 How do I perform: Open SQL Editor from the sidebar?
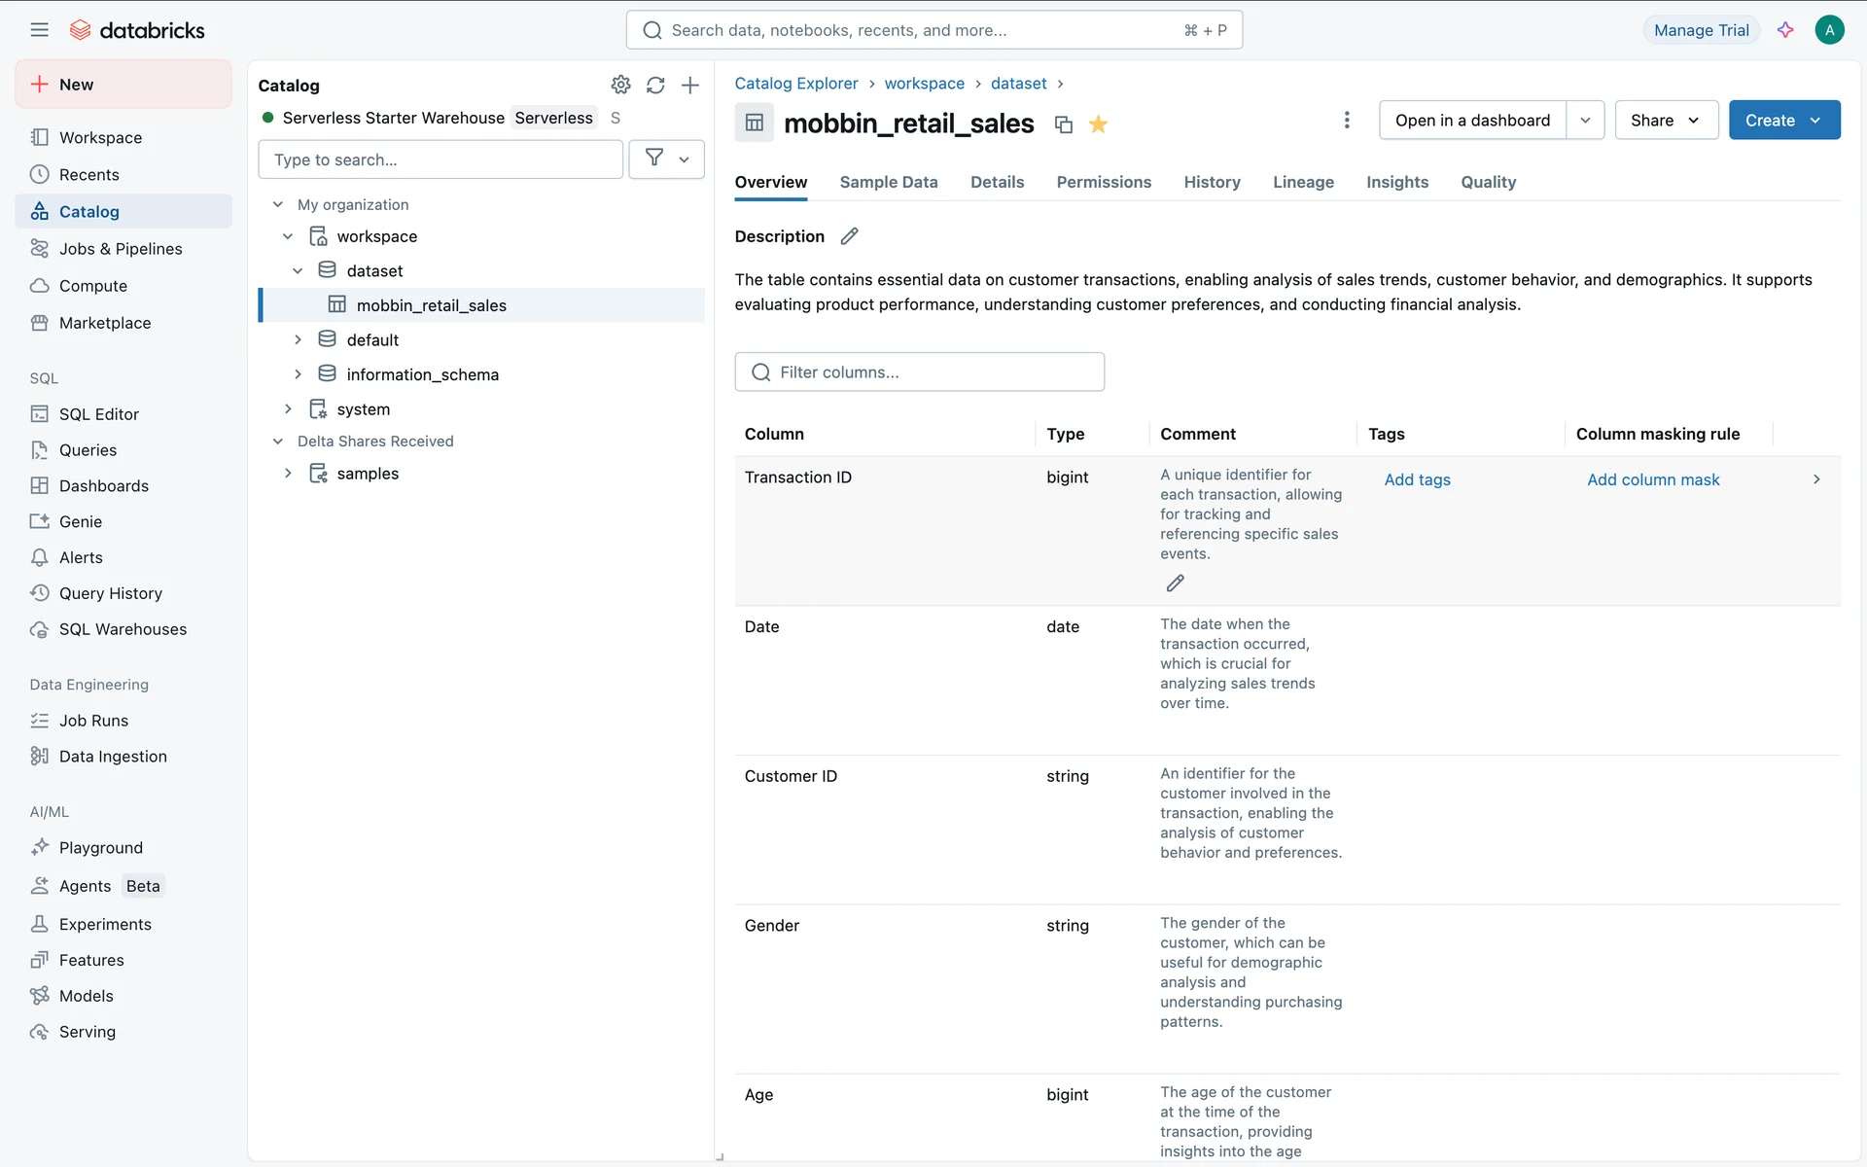pos(98,414)
